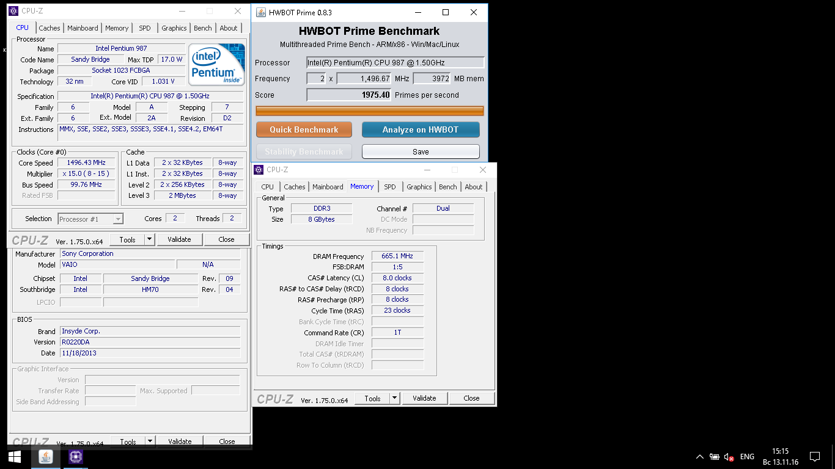Click Tools button in Memory CPU-Z window
The height and width of the screenshot is (469, 835).
pyautogui.click(x=372, y=398)
